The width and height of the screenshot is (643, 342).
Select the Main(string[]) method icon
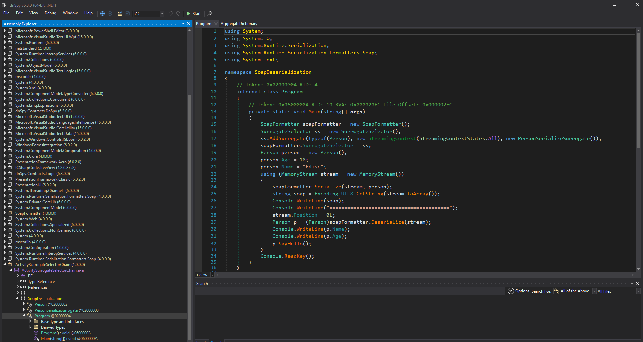coord(36,339)
